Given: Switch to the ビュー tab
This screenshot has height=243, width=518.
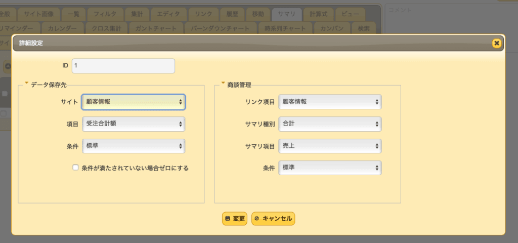Looking at the screenshot, I should 350,14.
